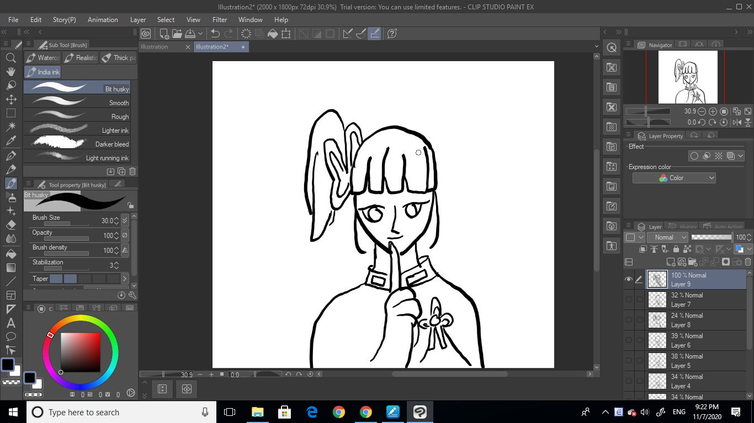Adjust the layer opacity slider
This screenshot has height=423, width=754.
click(711, 237)
